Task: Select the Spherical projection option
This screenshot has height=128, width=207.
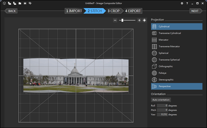Action: [x=177, y=53]
